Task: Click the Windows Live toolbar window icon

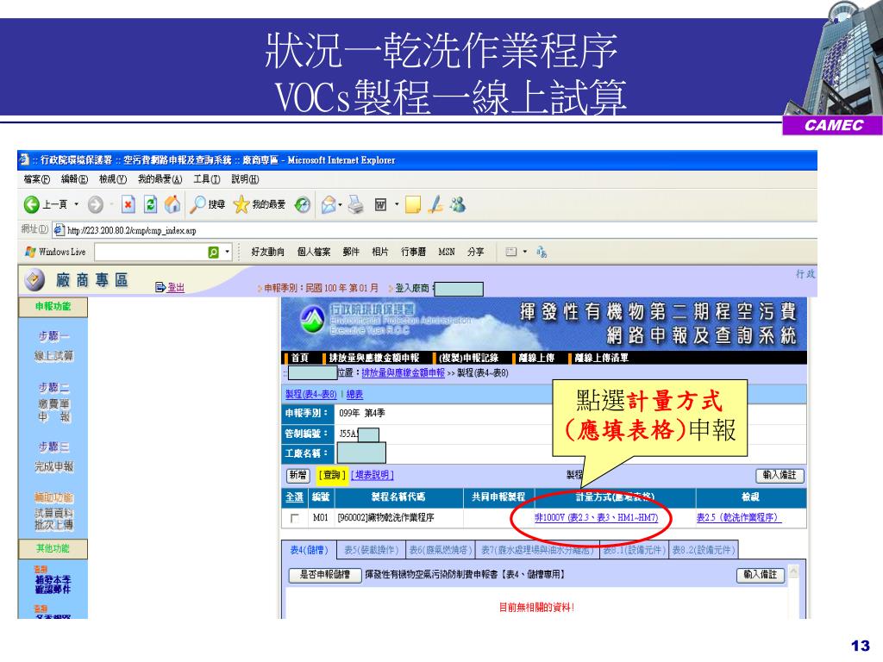Action: [x=510, y=252]
